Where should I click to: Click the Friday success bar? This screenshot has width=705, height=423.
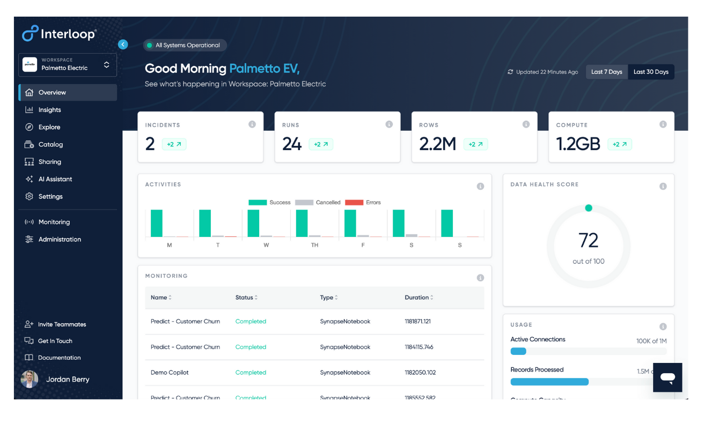pyautogui.click(x=350, y=223)
